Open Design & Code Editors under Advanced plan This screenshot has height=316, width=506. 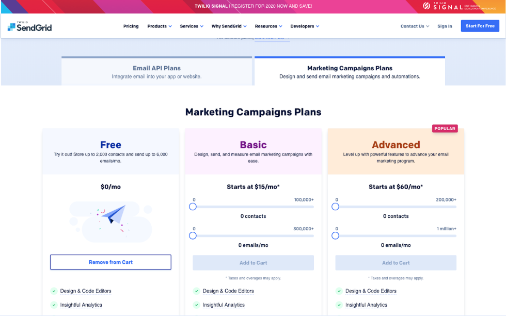371,291
